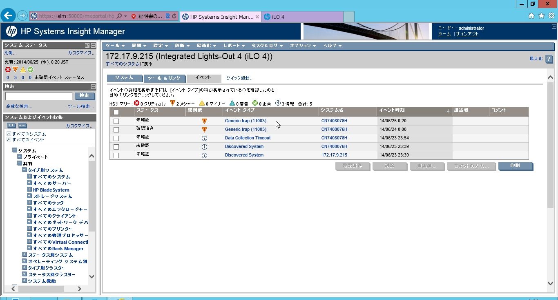Switch to the iLO 4 browser tab

[x=302, y=17]
